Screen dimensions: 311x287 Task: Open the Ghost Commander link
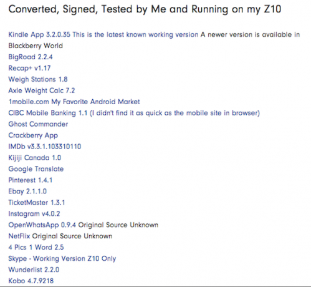38,124
